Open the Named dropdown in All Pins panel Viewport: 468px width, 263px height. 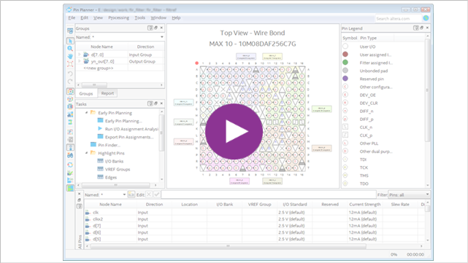pyautogui.click(x=124, y=195)
